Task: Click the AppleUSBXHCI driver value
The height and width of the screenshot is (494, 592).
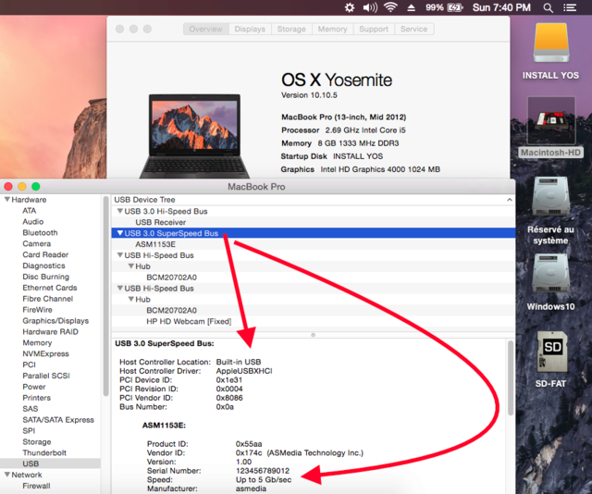Action: tap(244, 371)
